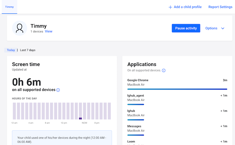This screenshot has height=145, width=235.
Task: Click the 12 am hour bar in chart
Action: (x=14, y=111)
